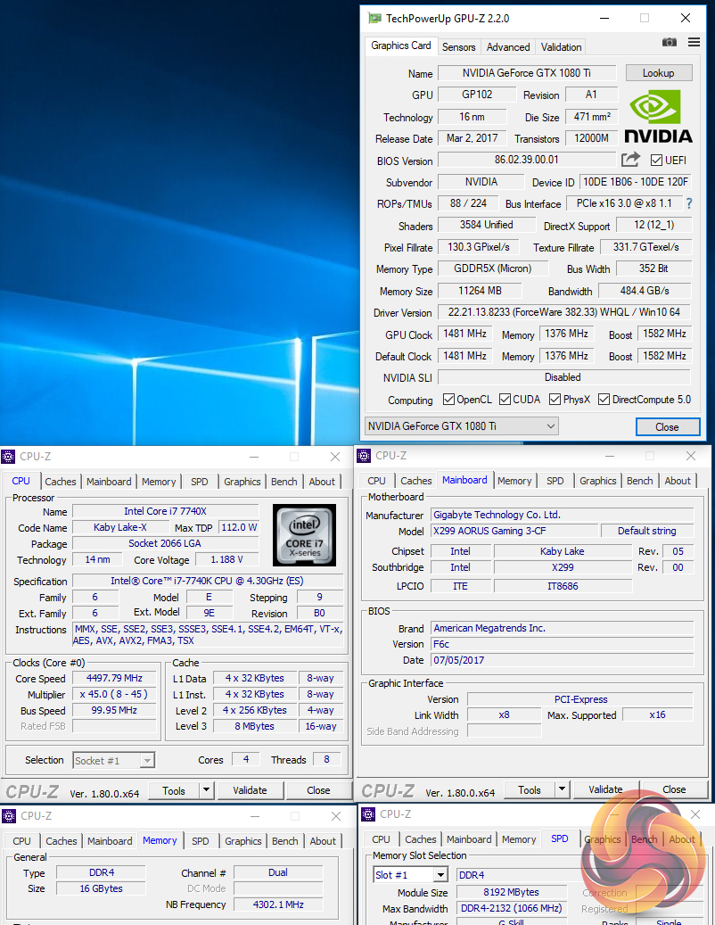Click the bus interface question mark icon

pyautogui.click(x=688, y=203)
